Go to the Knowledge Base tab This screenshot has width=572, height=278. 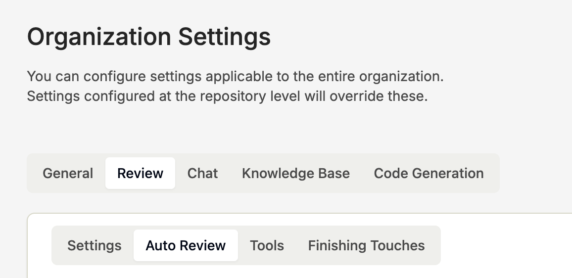click(295, 174)
